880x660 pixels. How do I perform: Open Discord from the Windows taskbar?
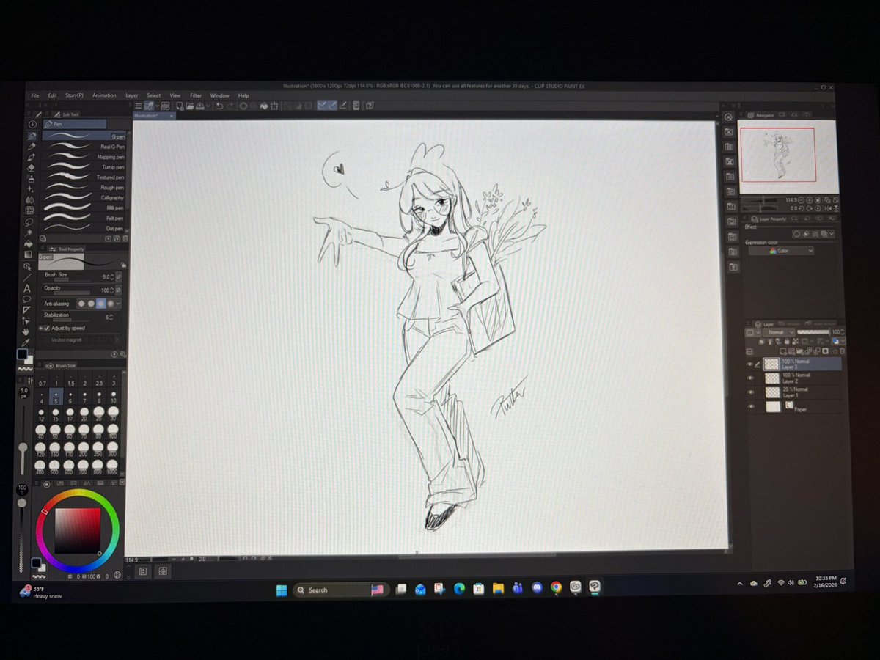point(537,587)
